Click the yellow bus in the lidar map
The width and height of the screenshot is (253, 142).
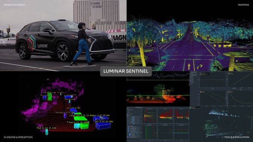[225, 44]
